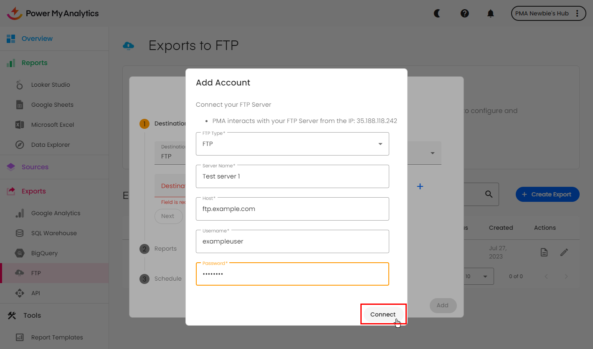Click the Host input field
593x349 pixels.
(292, 209)
